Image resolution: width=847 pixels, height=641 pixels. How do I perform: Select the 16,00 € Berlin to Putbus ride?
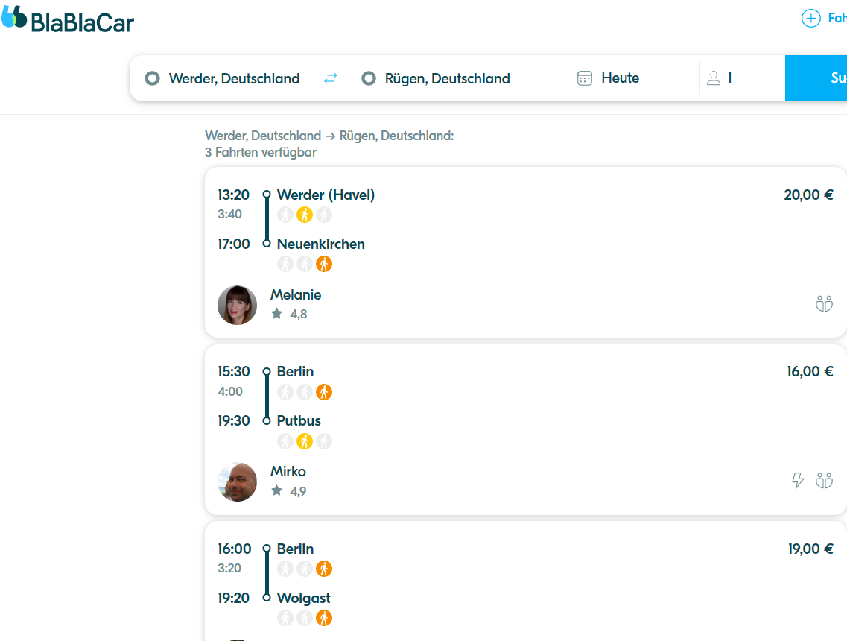(x=526, y=429)
